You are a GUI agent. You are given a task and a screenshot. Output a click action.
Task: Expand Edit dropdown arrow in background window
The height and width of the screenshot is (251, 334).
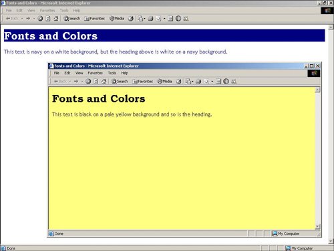pos(164,19)
